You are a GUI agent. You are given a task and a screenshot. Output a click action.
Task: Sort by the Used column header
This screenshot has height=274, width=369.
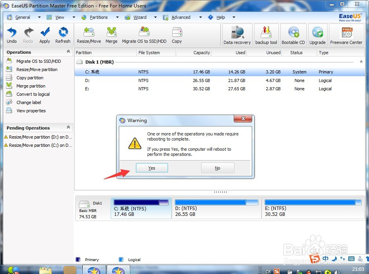(x=229, y=53)
